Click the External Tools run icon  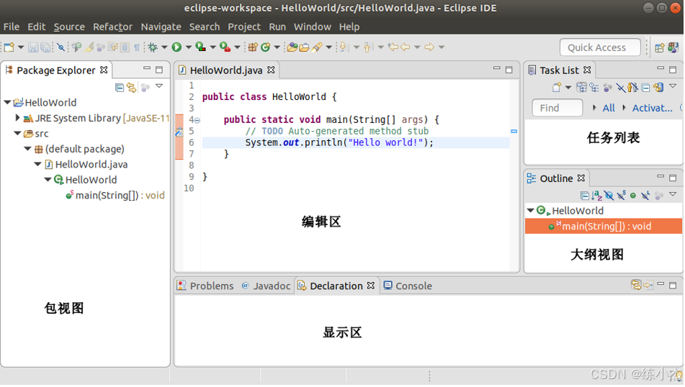tap(225, 47)
